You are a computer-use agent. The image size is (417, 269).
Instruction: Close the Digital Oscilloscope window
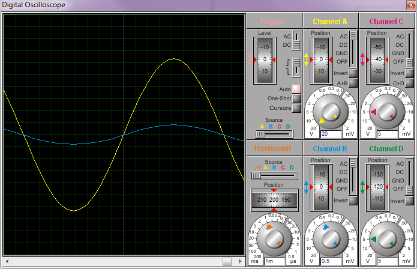click(411, 5)
